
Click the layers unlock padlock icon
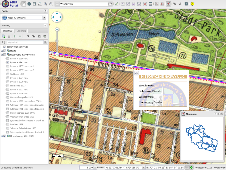[x=34, y=36]
